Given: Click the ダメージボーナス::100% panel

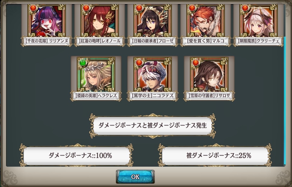Looking at the screenshot, I should tap(76, 155).
